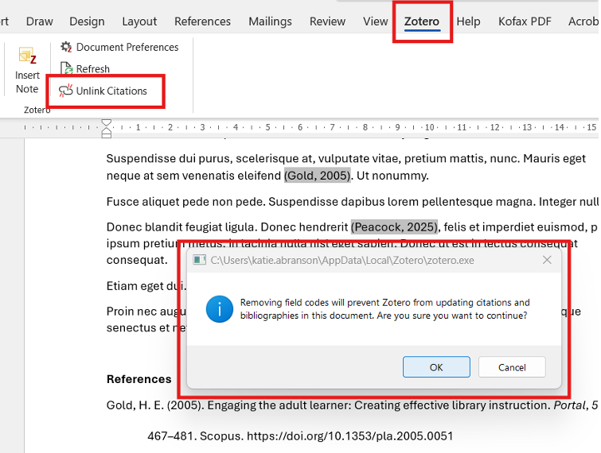Click the (Gold, 2005) citation field
Screen dimensions: 601x453
318,176
